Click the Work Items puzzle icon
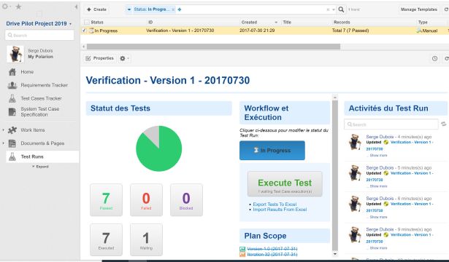This screenshot has height=262, width=449. pyautogui.click(x=12, y=130)
